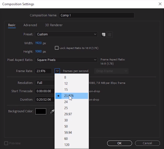Choose 23.976 in the frame rate list
The width and height of the screenshot is (164, 149).
click(x=72, y=96)
